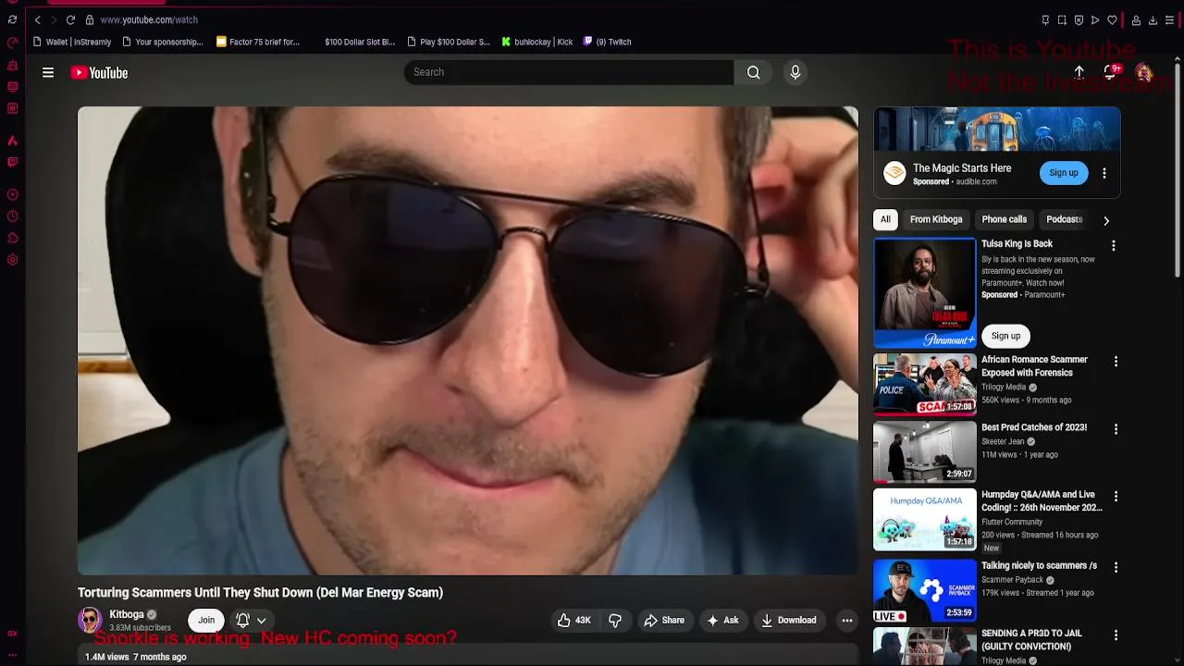Open the GX Control speedometer sidebar icon
This screenshot has height=666, width=1184.
[x=12, y=43]
